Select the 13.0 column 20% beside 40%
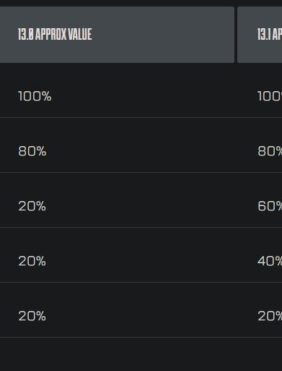 [x=32, y=261]
